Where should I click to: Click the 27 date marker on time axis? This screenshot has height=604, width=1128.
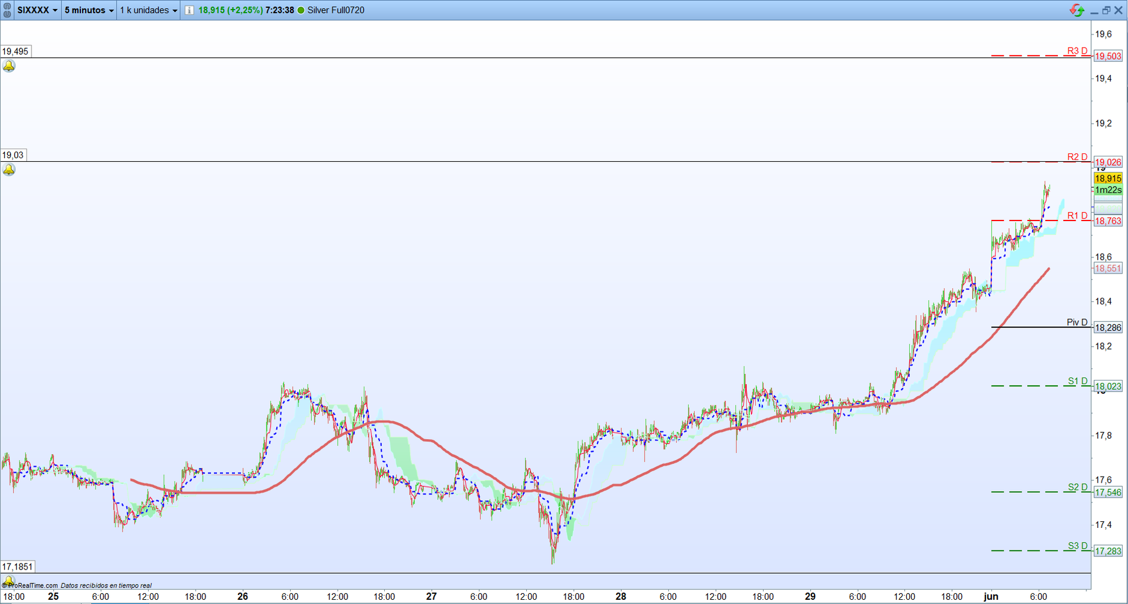pos(431,597)
